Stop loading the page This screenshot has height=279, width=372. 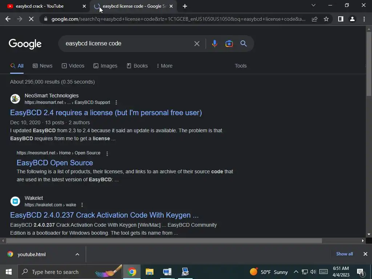[x=31, y=19]
